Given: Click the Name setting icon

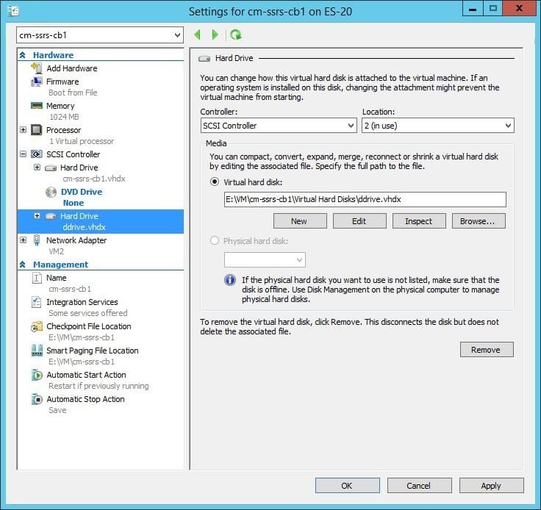Looking at the screenshot, I should (x=37, y=278).
